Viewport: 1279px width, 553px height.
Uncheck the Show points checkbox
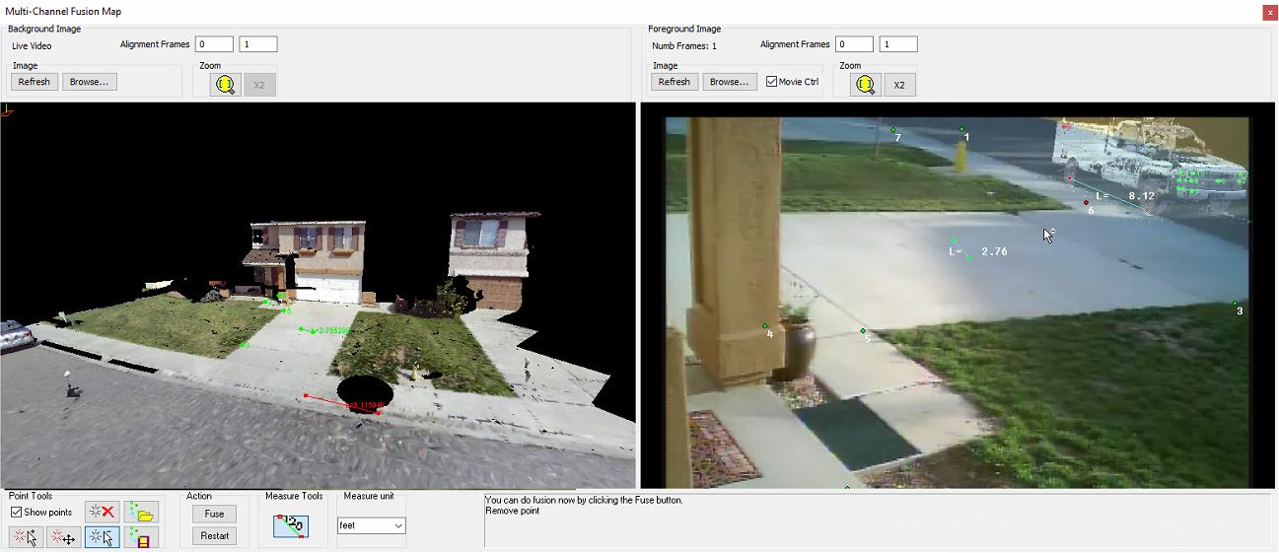(x=17, y=513)
